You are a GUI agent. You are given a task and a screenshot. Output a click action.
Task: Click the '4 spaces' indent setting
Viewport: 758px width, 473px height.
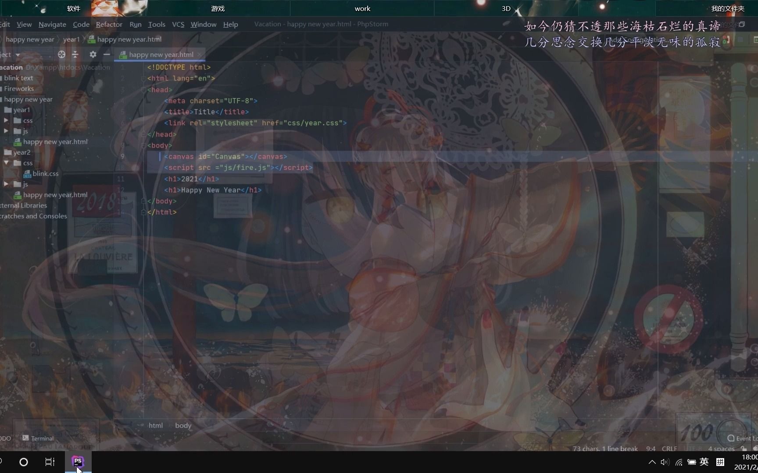pos(721,449)
